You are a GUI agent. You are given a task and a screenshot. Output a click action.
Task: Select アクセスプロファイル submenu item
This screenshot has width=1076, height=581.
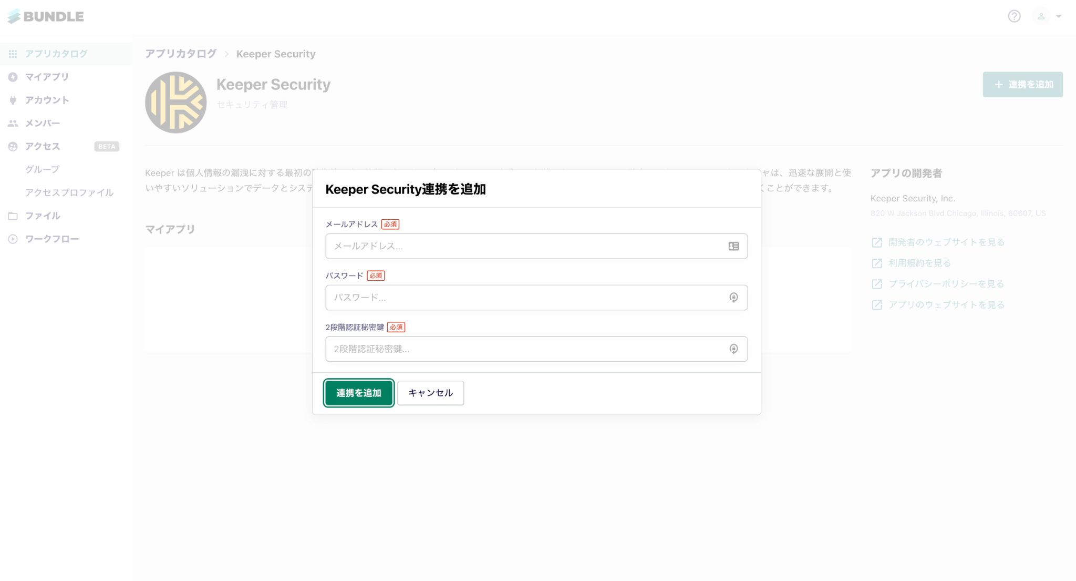pyautogui.click(x=69, y=192)
